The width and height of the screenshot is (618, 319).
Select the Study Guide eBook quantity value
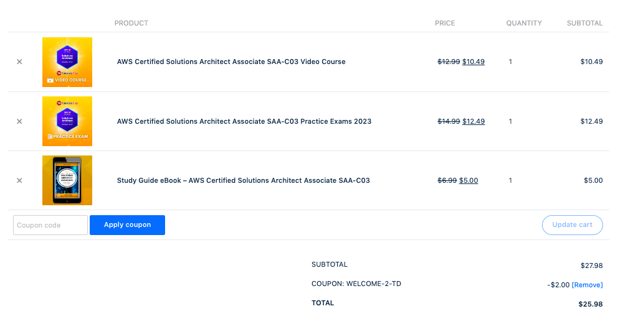(510, 181)
